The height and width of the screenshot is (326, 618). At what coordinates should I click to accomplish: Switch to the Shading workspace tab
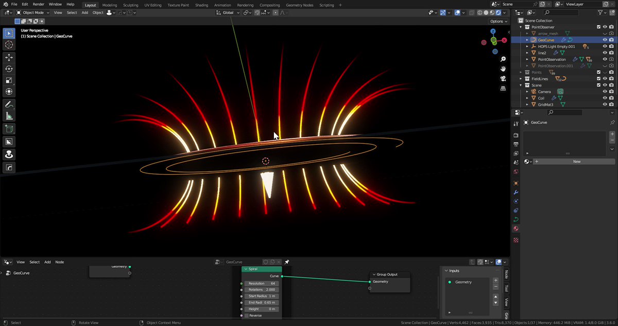201,5
